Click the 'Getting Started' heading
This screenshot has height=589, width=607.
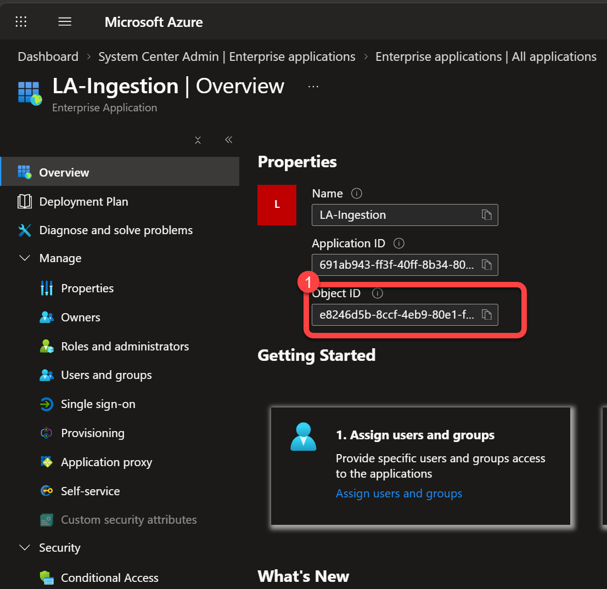tap(316, 355)
